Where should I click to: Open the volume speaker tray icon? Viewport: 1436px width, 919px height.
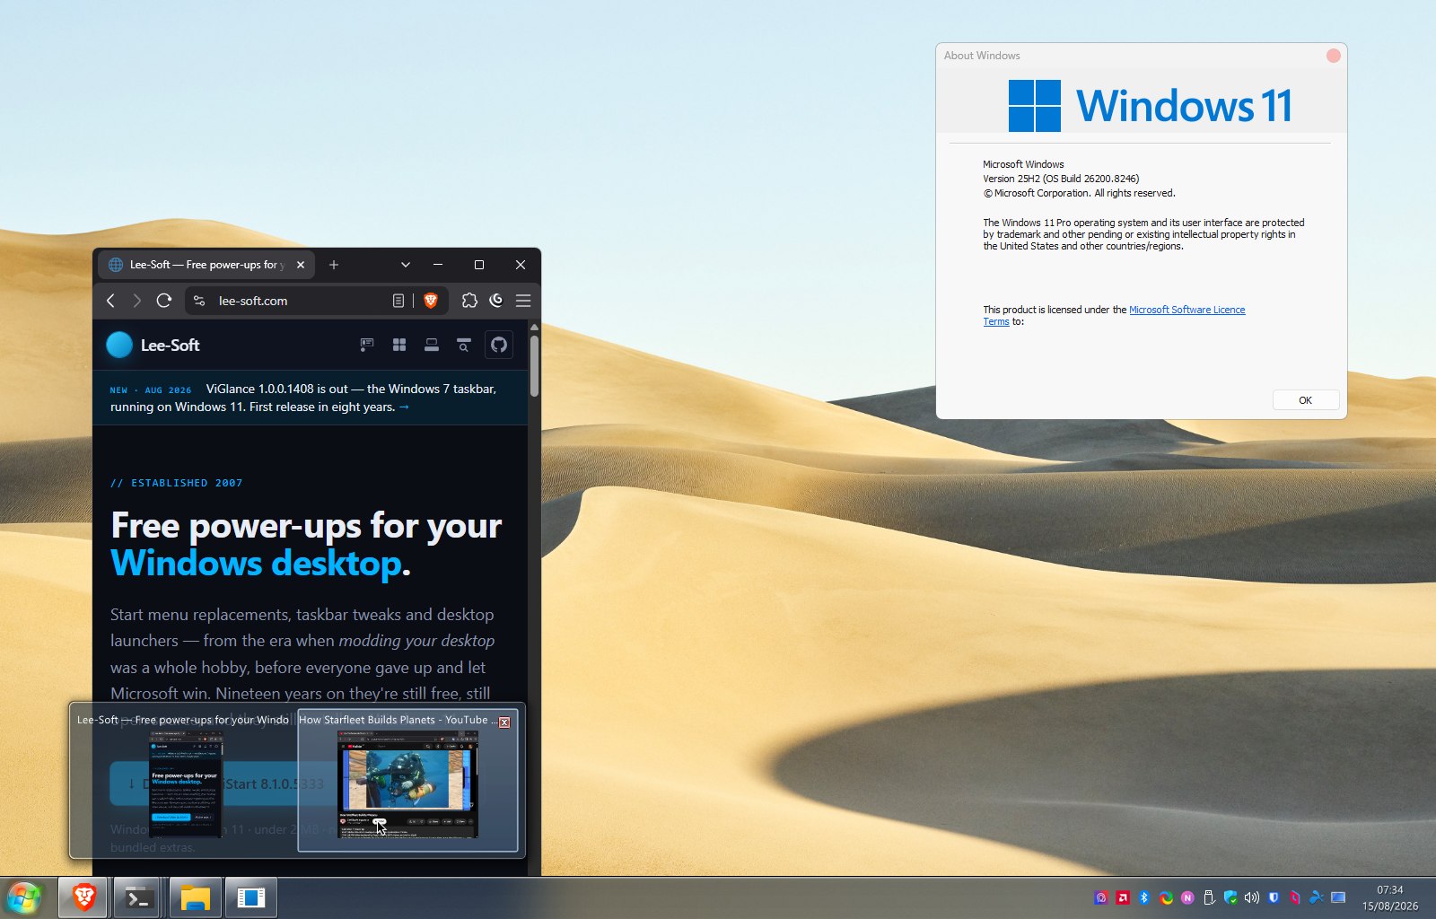click(x=1252, y=897)
